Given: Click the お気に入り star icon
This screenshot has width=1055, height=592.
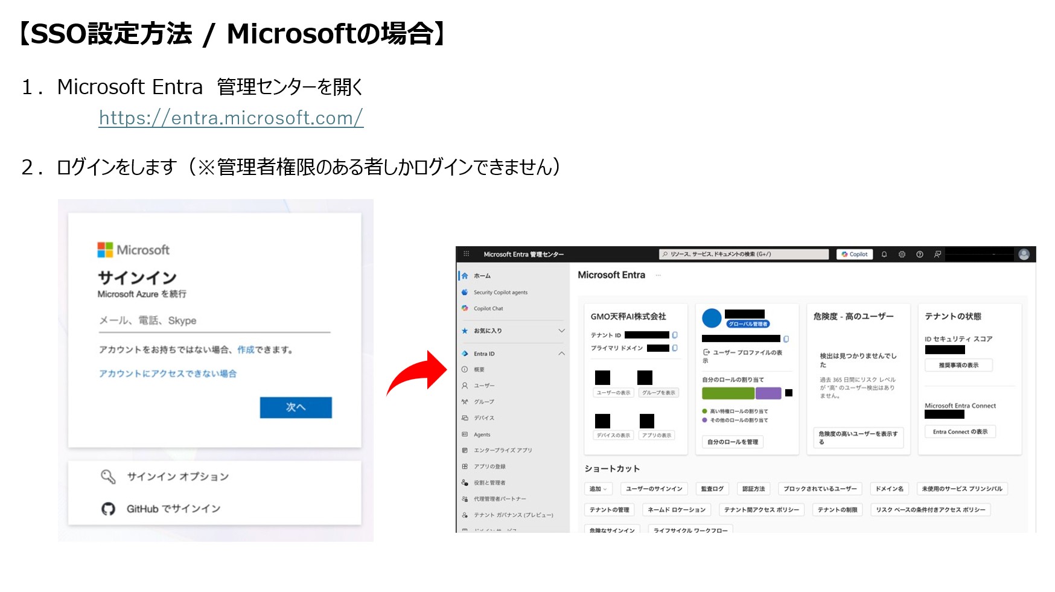Looking at the screenshot, I should point(465,331).
